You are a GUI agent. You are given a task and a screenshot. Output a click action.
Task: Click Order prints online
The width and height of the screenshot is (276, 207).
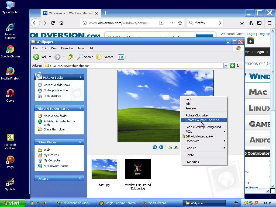(56, 90)
